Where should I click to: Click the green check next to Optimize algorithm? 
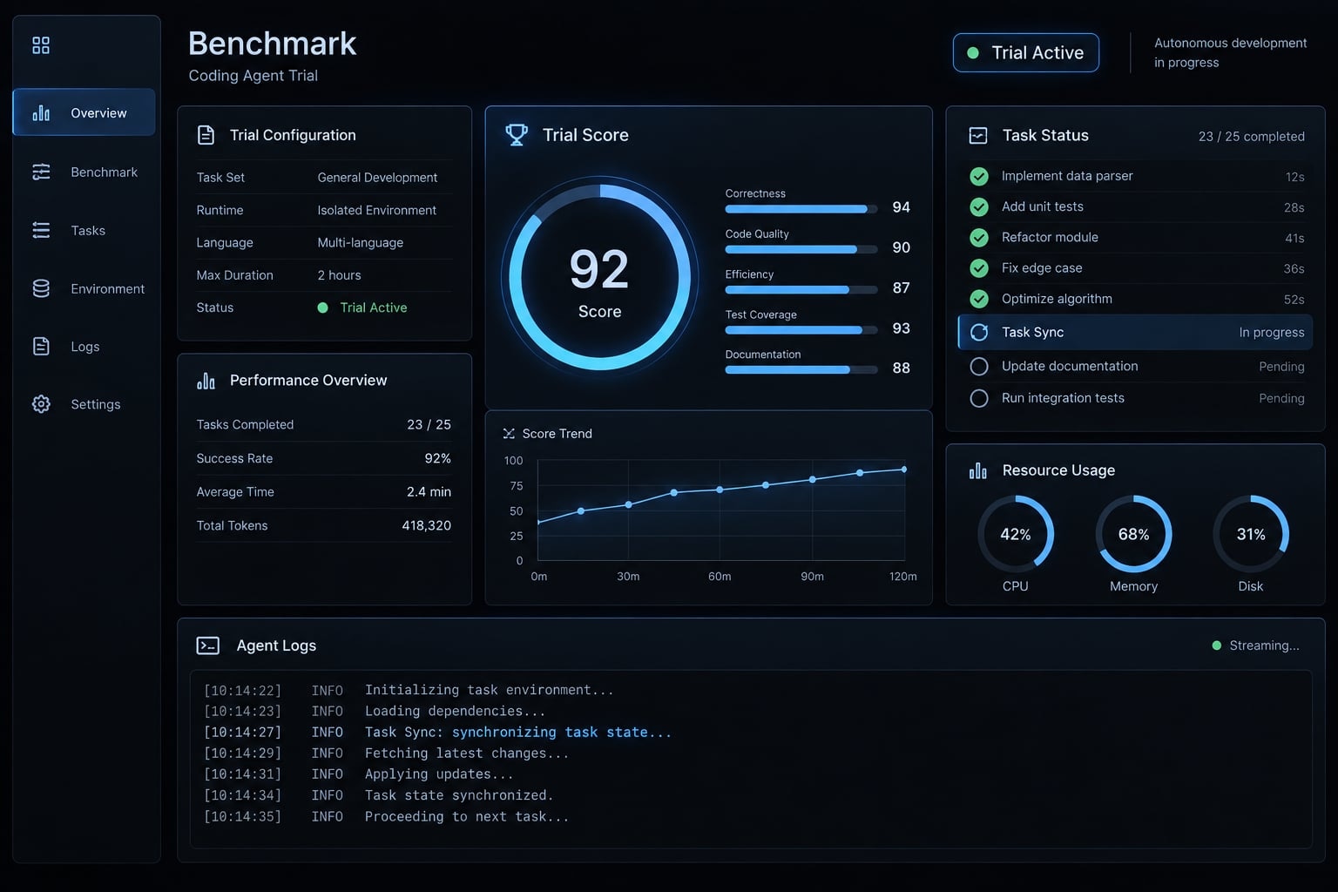pyautogui.click(x=979, y=299)
